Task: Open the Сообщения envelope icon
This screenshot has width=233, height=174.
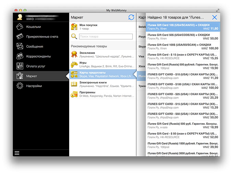Action: coord(20,46)
